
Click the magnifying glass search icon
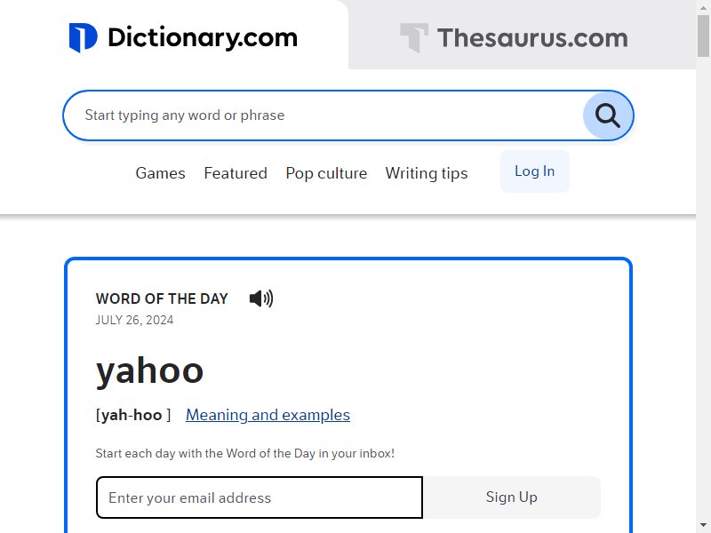click(608, 115)
